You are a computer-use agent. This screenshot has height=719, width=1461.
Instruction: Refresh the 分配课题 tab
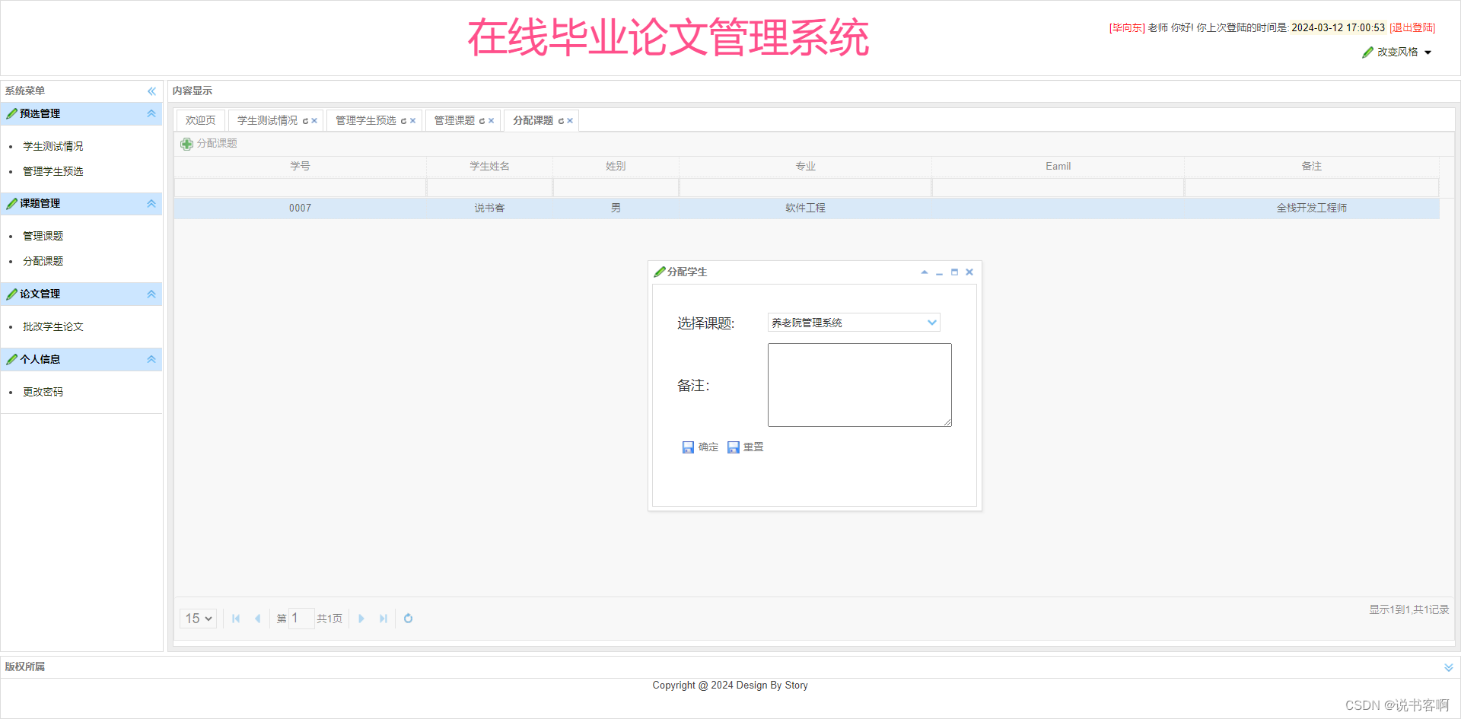point(561,121)
